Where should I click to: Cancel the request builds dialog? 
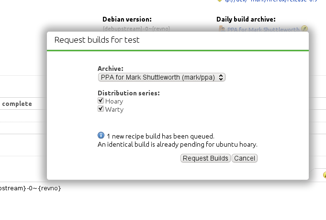coord(245,158)
